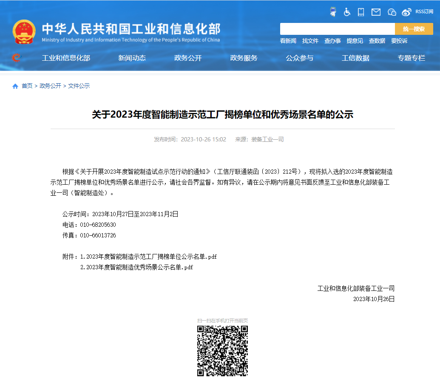
Task: Switch to the 公众参与 section
Action: pyautogui.click(x=301, y=58)
